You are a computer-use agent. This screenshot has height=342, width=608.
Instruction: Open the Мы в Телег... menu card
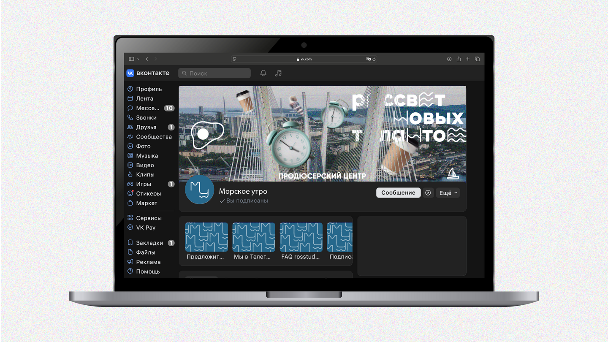tap(254, 241)
